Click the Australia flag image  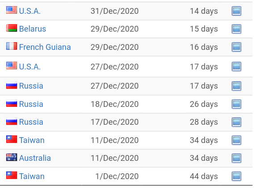click(x=12, y=157)
